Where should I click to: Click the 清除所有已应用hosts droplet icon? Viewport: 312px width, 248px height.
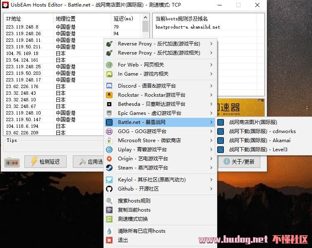[109, 231]
